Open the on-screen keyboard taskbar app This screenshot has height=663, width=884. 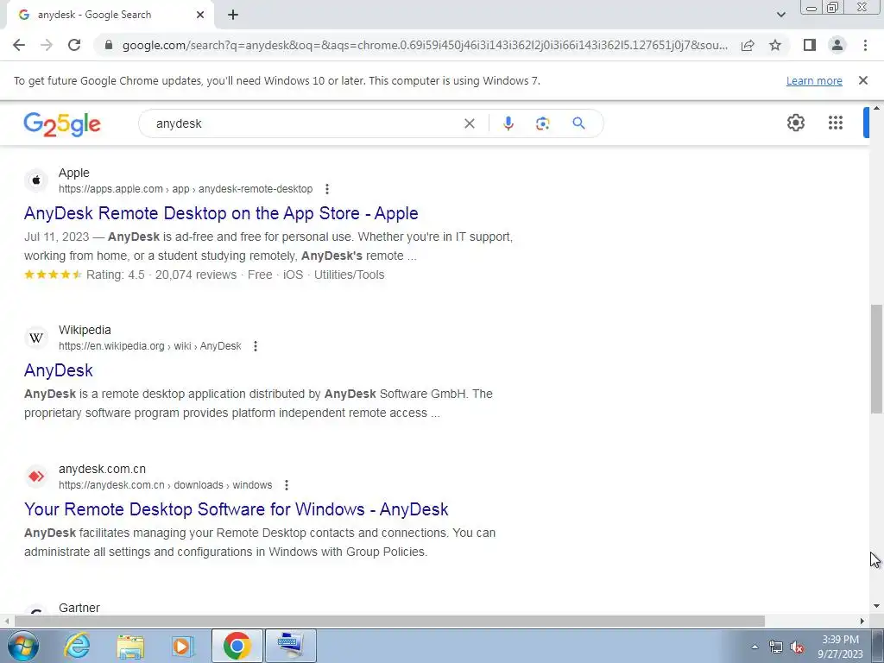291,646
